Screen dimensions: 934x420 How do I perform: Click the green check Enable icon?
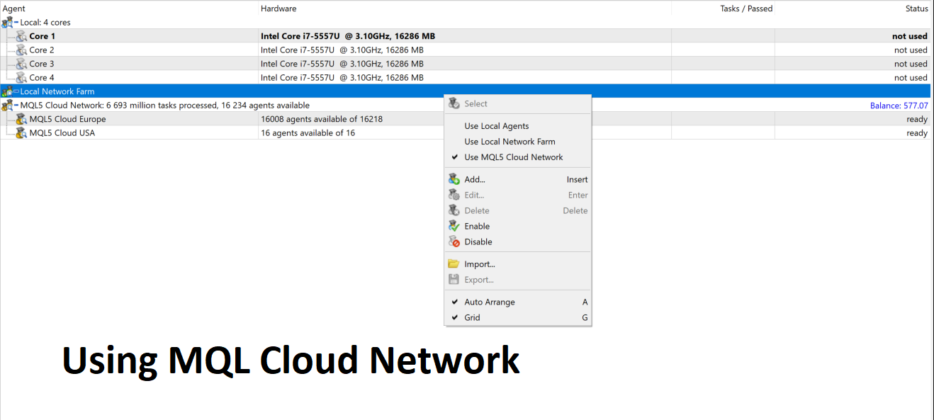click(454, 226)
